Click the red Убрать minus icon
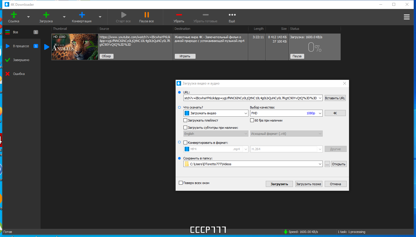Viewport: 416px width, 237px height. (179, 15)
